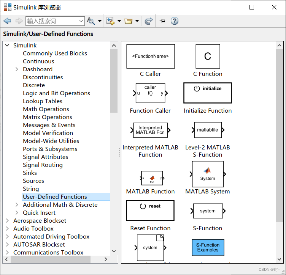Select the C Caller block icon

[151, 57]
